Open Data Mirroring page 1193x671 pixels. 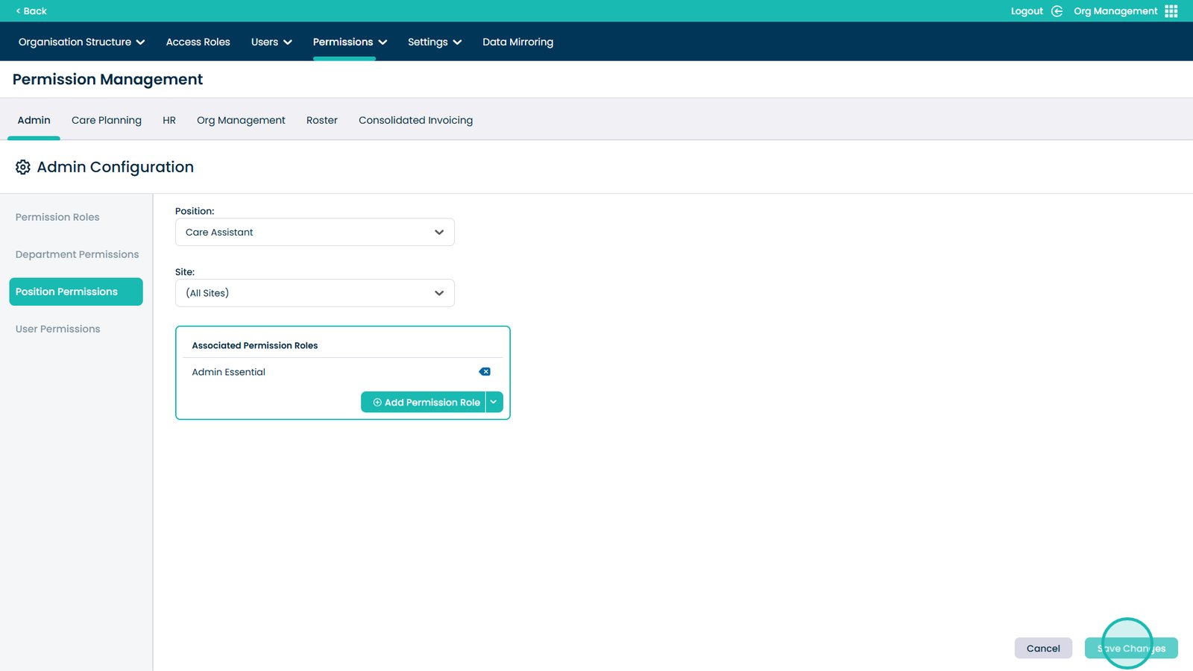[x=517, y=42]
